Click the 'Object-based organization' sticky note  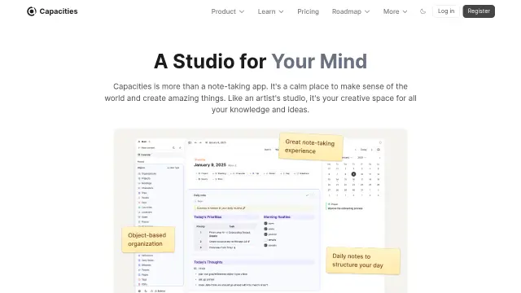[x=148, y=239]
